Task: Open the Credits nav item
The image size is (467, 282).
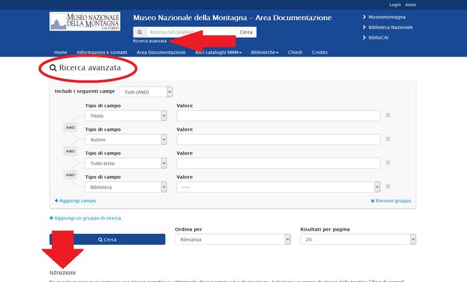Action: tap(320, 53)
